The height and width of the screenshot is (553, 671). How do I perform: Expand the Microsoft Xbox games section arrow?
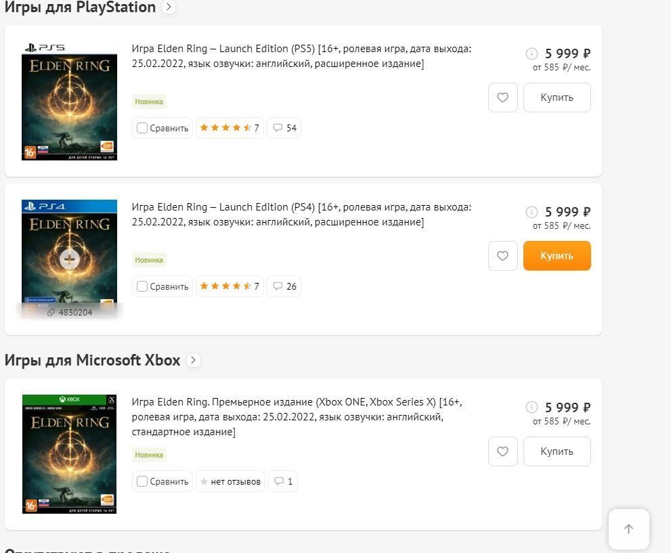(194, 360)
